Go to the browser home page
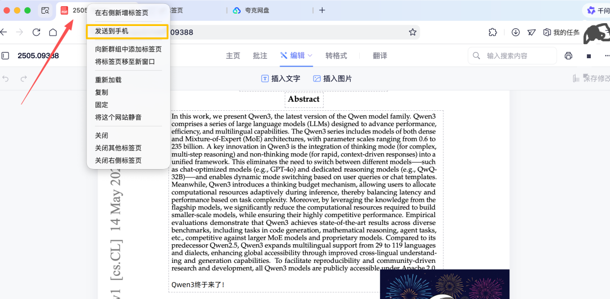Screen dimensions: 610x299 click(x=53, y=32)
